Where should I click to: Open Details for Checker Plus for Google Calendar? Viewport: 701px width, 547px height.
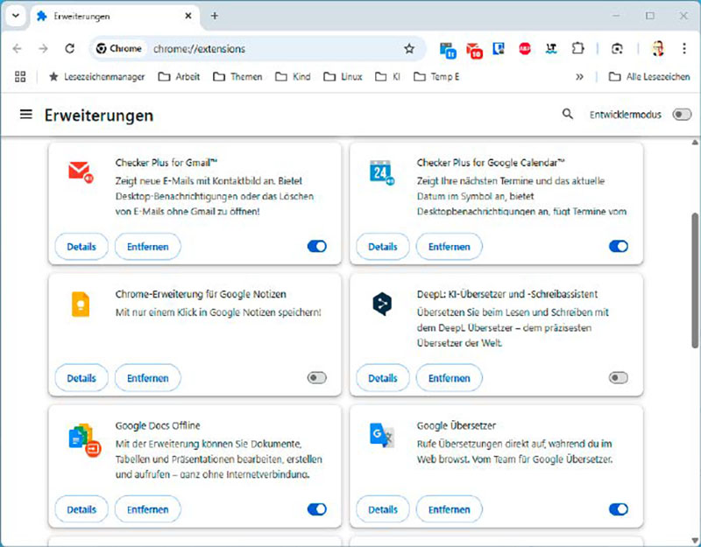pos(383,247)
